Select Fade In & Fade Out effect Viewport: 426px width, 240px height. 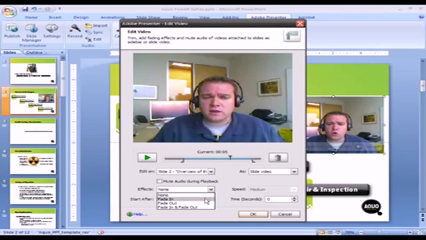tap(186, 207)
